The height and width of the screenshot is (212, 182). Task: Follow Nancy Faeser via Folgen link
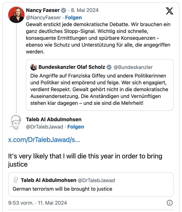click(73, 18)
